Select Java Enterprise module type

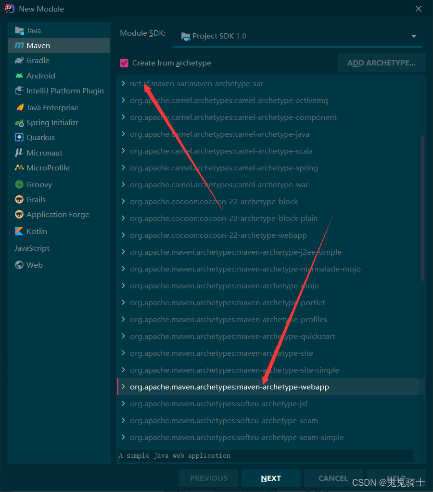59,108
